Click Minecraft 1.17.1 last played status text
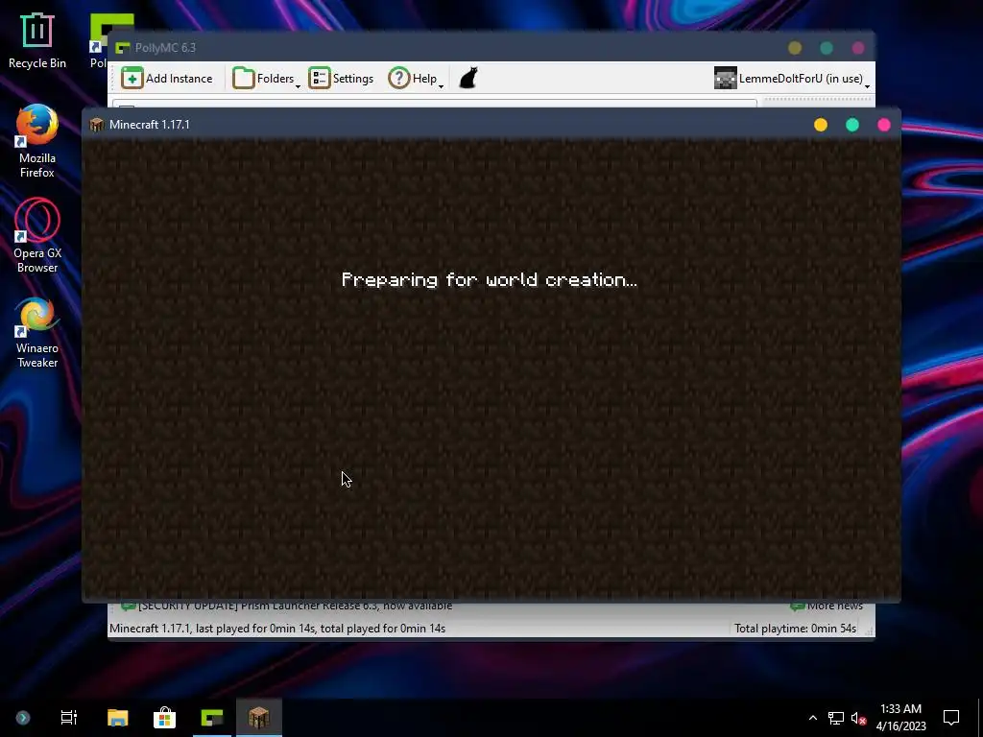This screenshot has width=983, height=737. click(277, 628)
